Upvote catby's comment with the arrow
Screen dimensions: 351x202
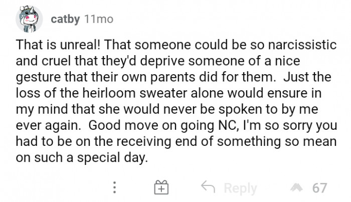point(300,188)
